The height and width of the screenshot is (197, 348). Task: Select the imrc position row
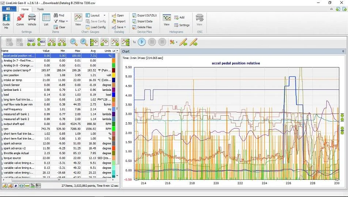tap(58, 75)
